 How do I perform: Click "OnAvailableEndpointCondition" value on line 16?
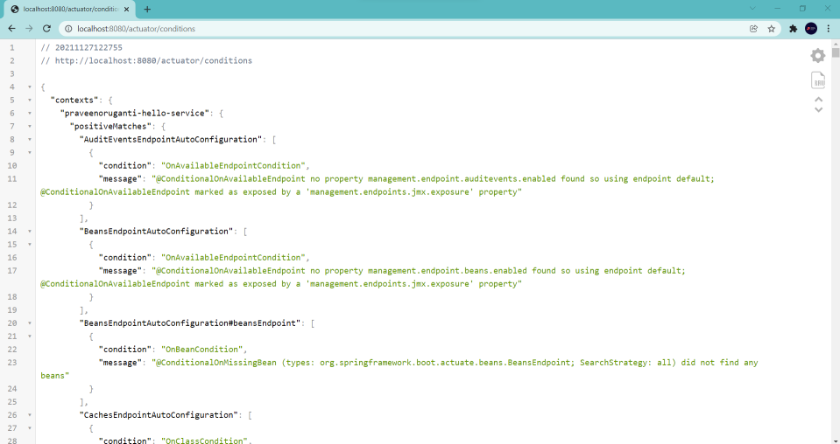(x=233, y=258)
